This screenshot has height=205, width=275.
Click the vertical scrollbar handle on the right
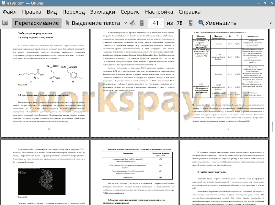click(x=272, y=127)
